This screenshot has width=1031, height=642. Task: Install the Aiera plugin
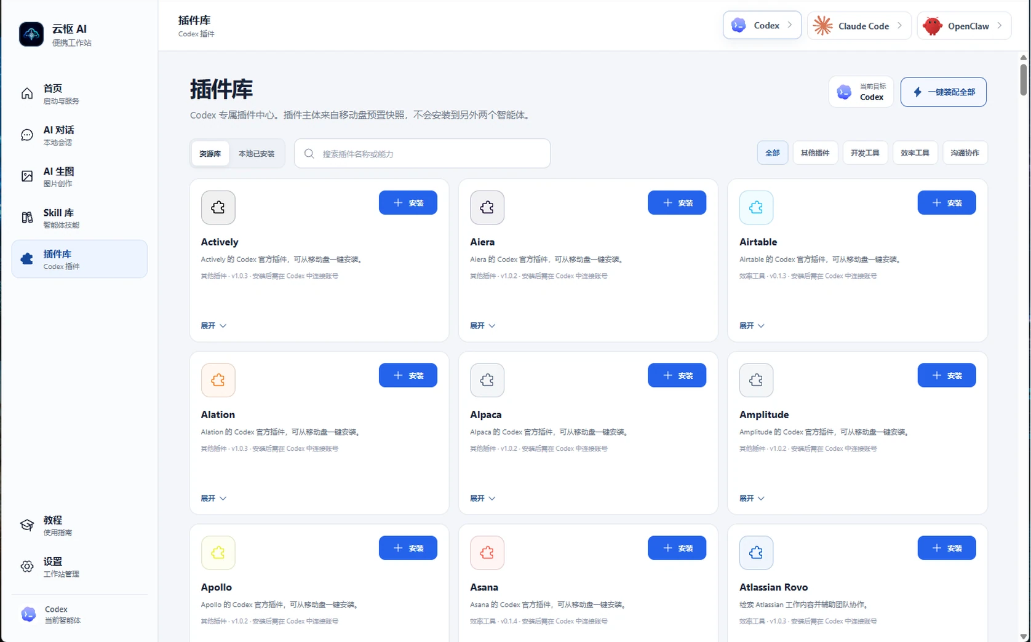677,203
